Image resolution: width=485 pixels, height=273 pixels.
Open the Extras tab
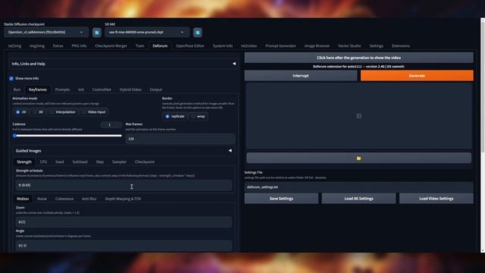[x=58, y=45]
